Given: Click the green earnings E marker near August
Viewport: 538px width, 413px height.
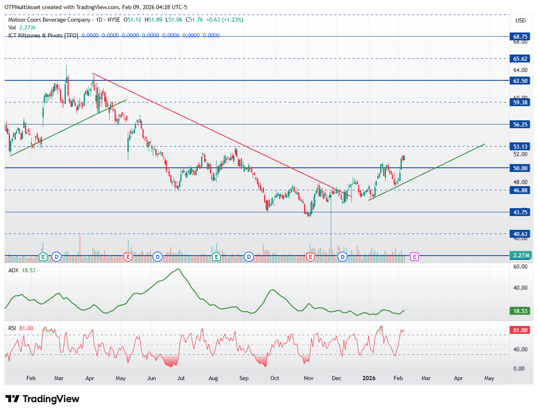Looking at the screenshot, I should point(216,257).
